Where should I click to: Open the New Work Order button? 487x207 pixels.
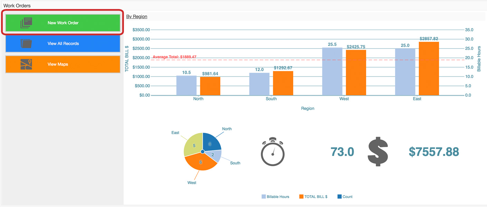63,23
